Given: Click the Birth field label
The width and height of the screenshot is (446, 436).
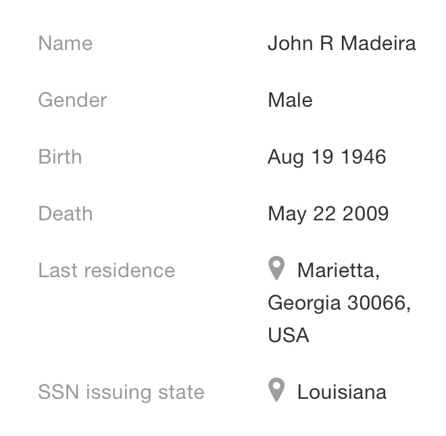Looking at the screenshot, I should [x=59, y=157].
